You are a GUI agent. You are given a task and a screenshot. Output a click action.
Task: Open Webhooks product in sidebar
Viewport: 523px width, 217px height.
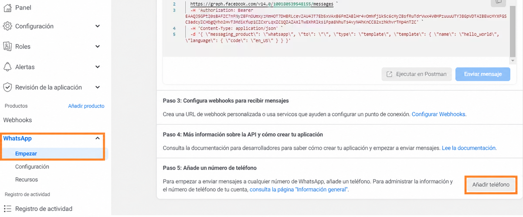point(17,120)
